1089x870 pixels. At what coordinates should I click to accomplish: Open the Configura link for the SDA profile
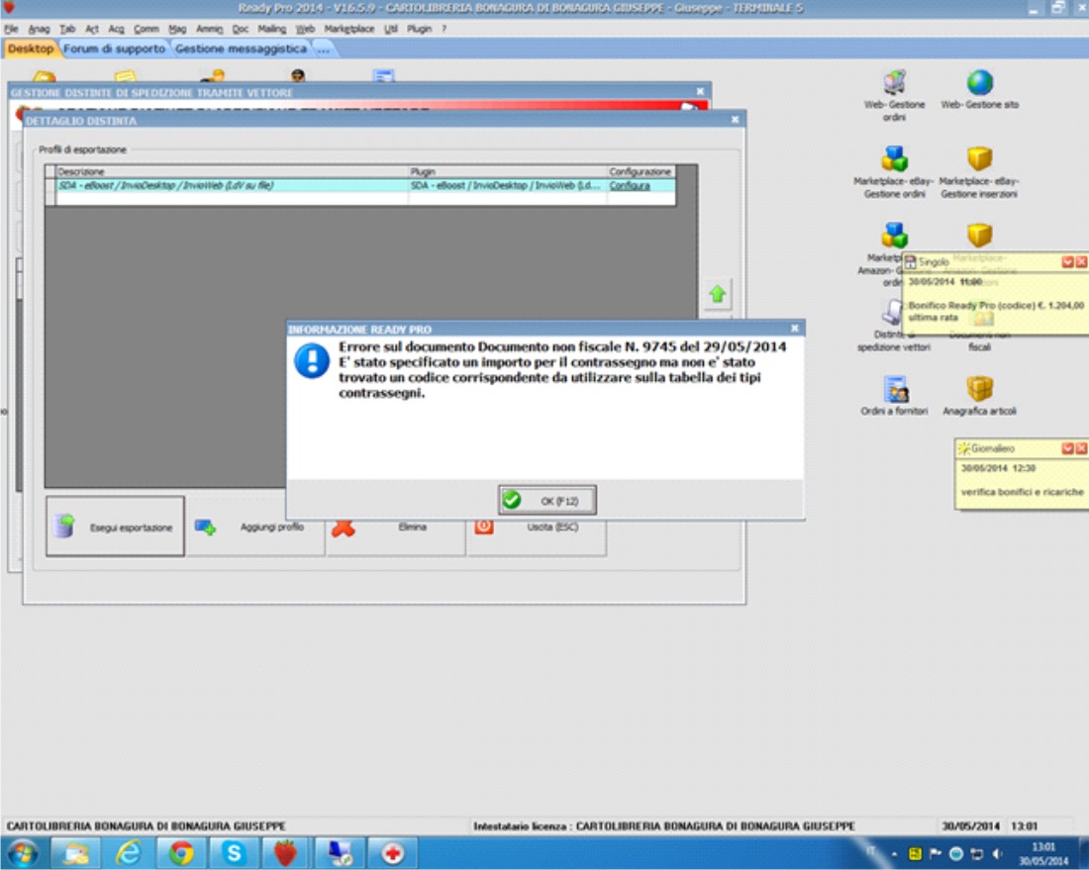tap(630, 185)
